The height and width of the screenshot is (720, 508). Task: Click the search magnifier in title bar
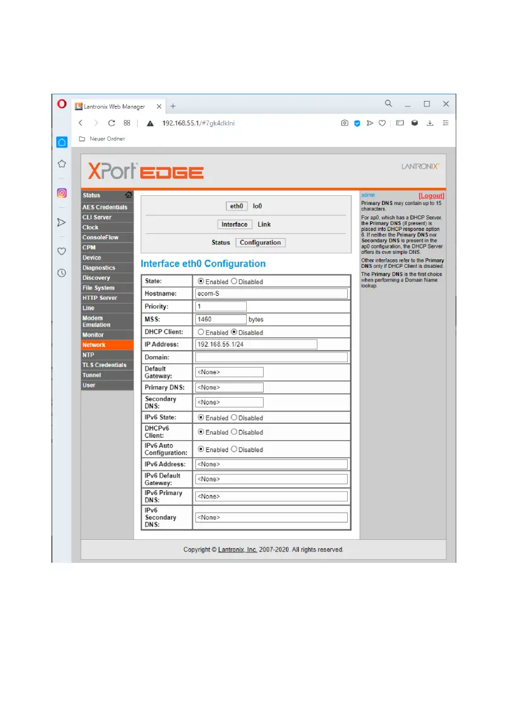[389, 104]
